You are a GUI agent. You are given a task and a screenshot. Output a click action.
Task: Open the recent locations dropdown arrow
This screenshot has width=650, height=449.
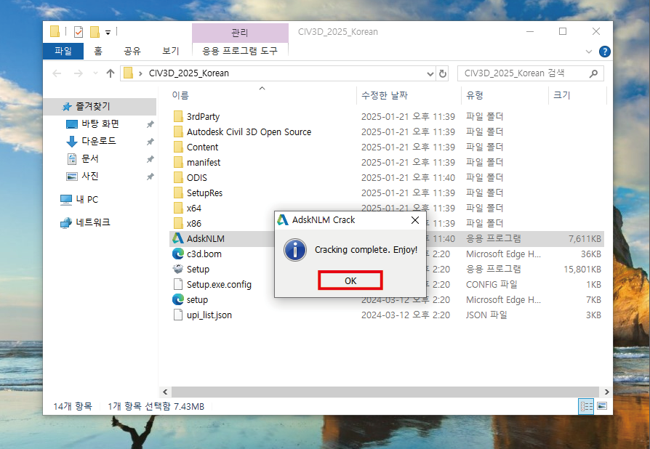(x=96, y=73)
